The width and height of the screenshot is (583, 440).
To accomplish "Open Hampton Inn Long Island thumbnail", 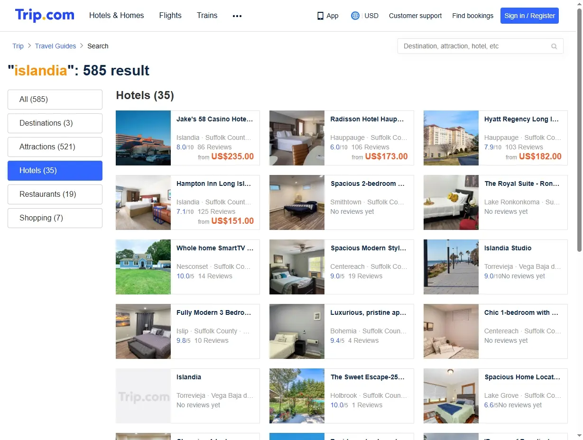I will [143, 202].
